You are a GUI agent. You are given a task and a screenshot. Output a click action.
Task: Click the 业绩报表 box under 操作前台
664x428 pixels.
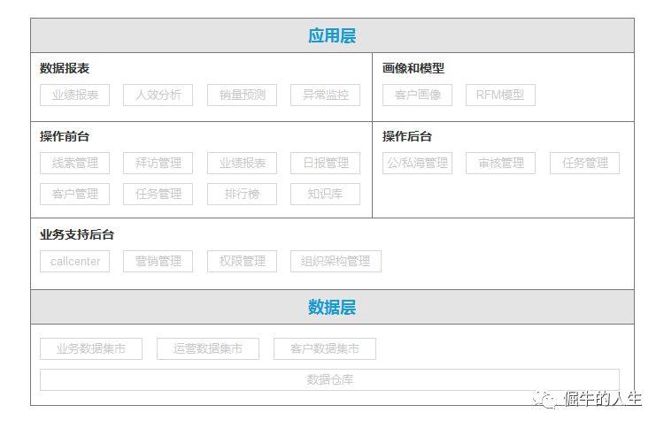[x=243, y=163]
